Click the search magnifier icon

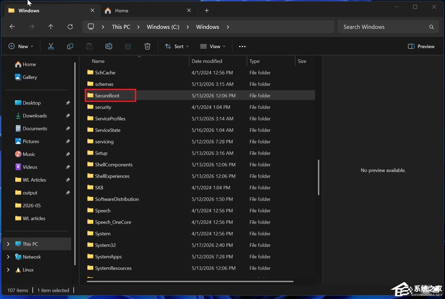coord(431,27)
